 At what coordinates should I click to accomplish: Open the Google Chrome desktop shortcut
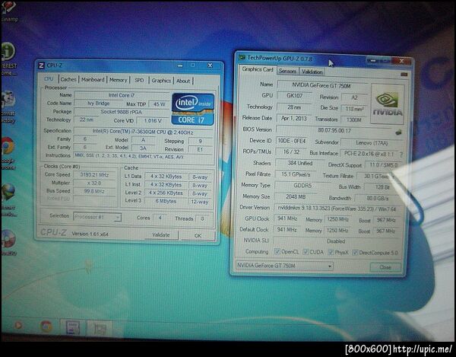8,153
